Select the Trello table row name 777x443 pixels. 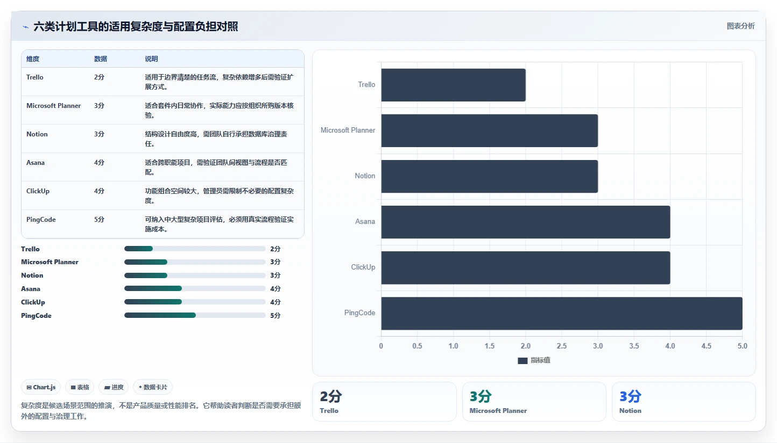pyautogui.click(x=35, y=77)
